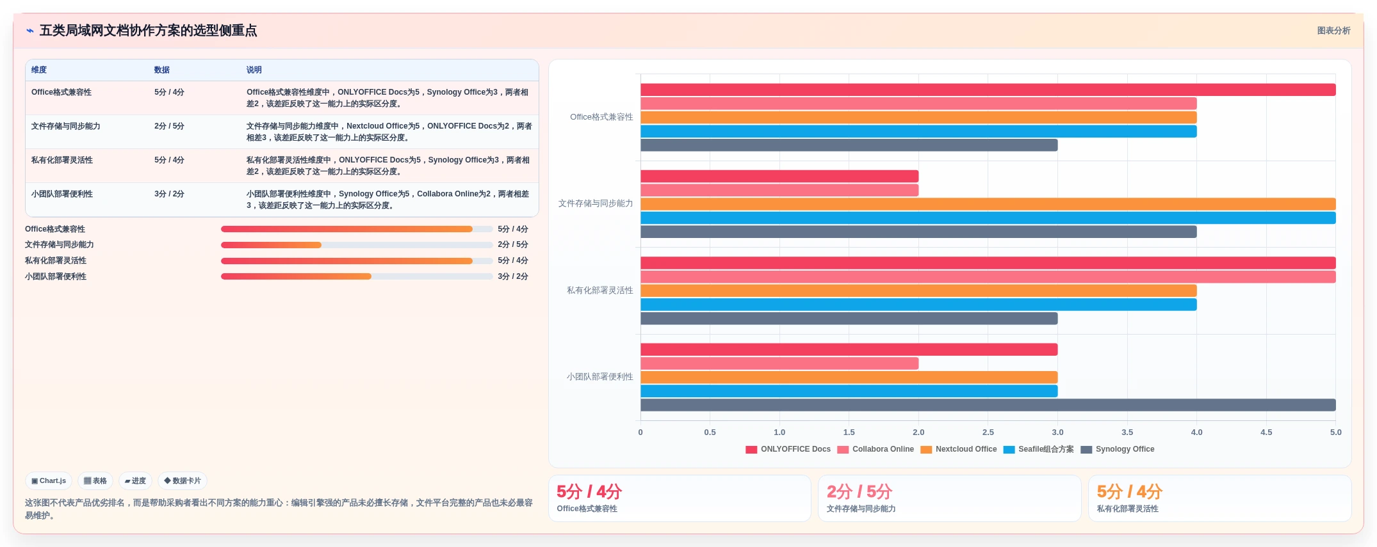Open the Office格式兼容性 data card

(x=680, y=498)
